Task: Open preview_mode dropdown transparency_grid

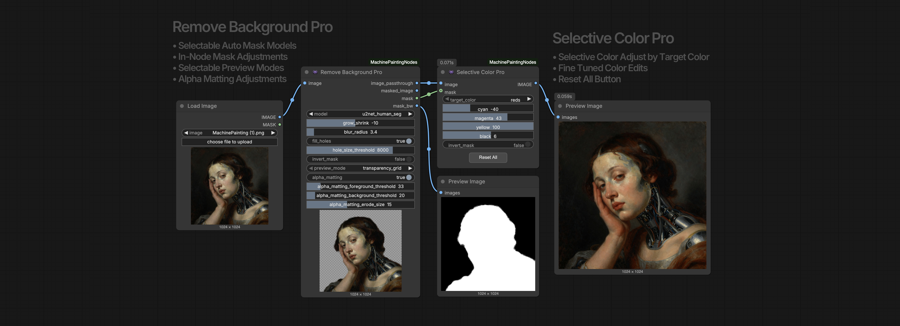Action: 361,168
